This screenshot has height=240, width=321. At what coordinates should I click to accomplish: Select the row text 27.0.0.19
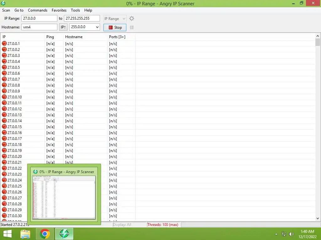[x=14, y=150]
